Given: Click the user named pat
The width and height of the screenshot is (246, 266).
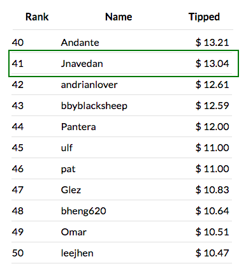Looking at the screenshot, I should [x=68, y=169].
